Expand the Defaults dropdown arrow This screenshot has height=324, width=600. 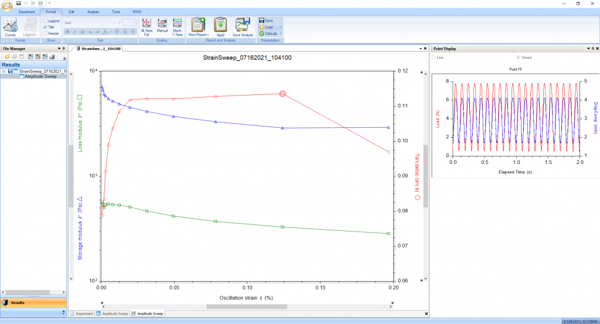tap(281, 33)
